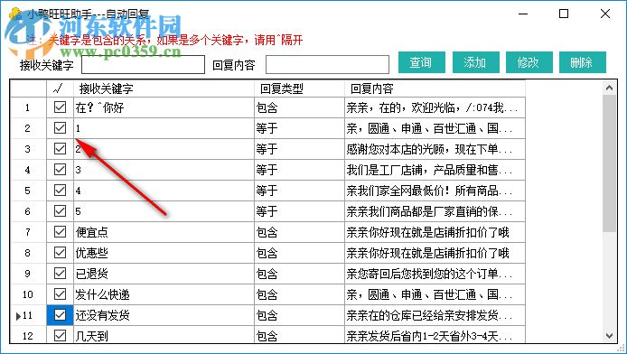The width and height of the screenshot is (627, 354).
Task: Select keyword cell 已退货
Action: [164, 274]
